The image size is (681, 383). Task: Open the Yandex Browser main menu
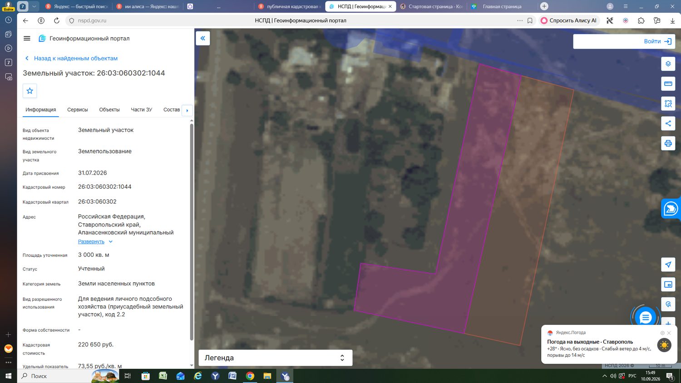coord(626,6)
